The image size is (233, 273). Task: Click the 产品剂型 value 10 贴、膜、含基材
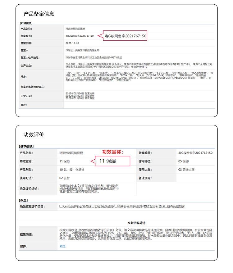pos(72,170)
